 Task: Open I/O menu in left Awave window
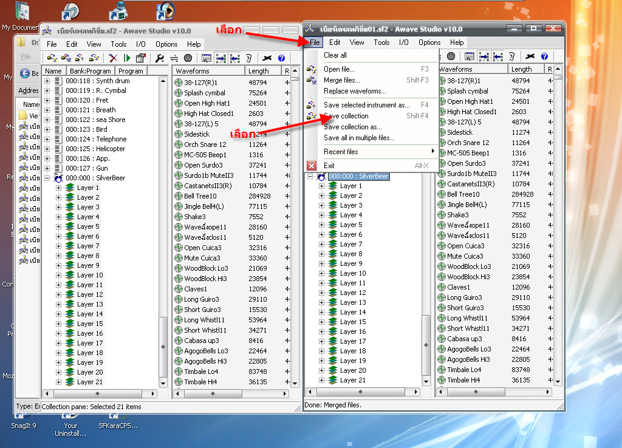pos(140,44)
